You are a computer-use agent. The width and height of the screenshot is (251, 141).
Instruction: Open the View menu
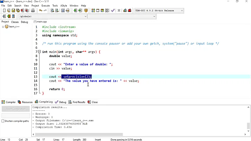point(26,6)
